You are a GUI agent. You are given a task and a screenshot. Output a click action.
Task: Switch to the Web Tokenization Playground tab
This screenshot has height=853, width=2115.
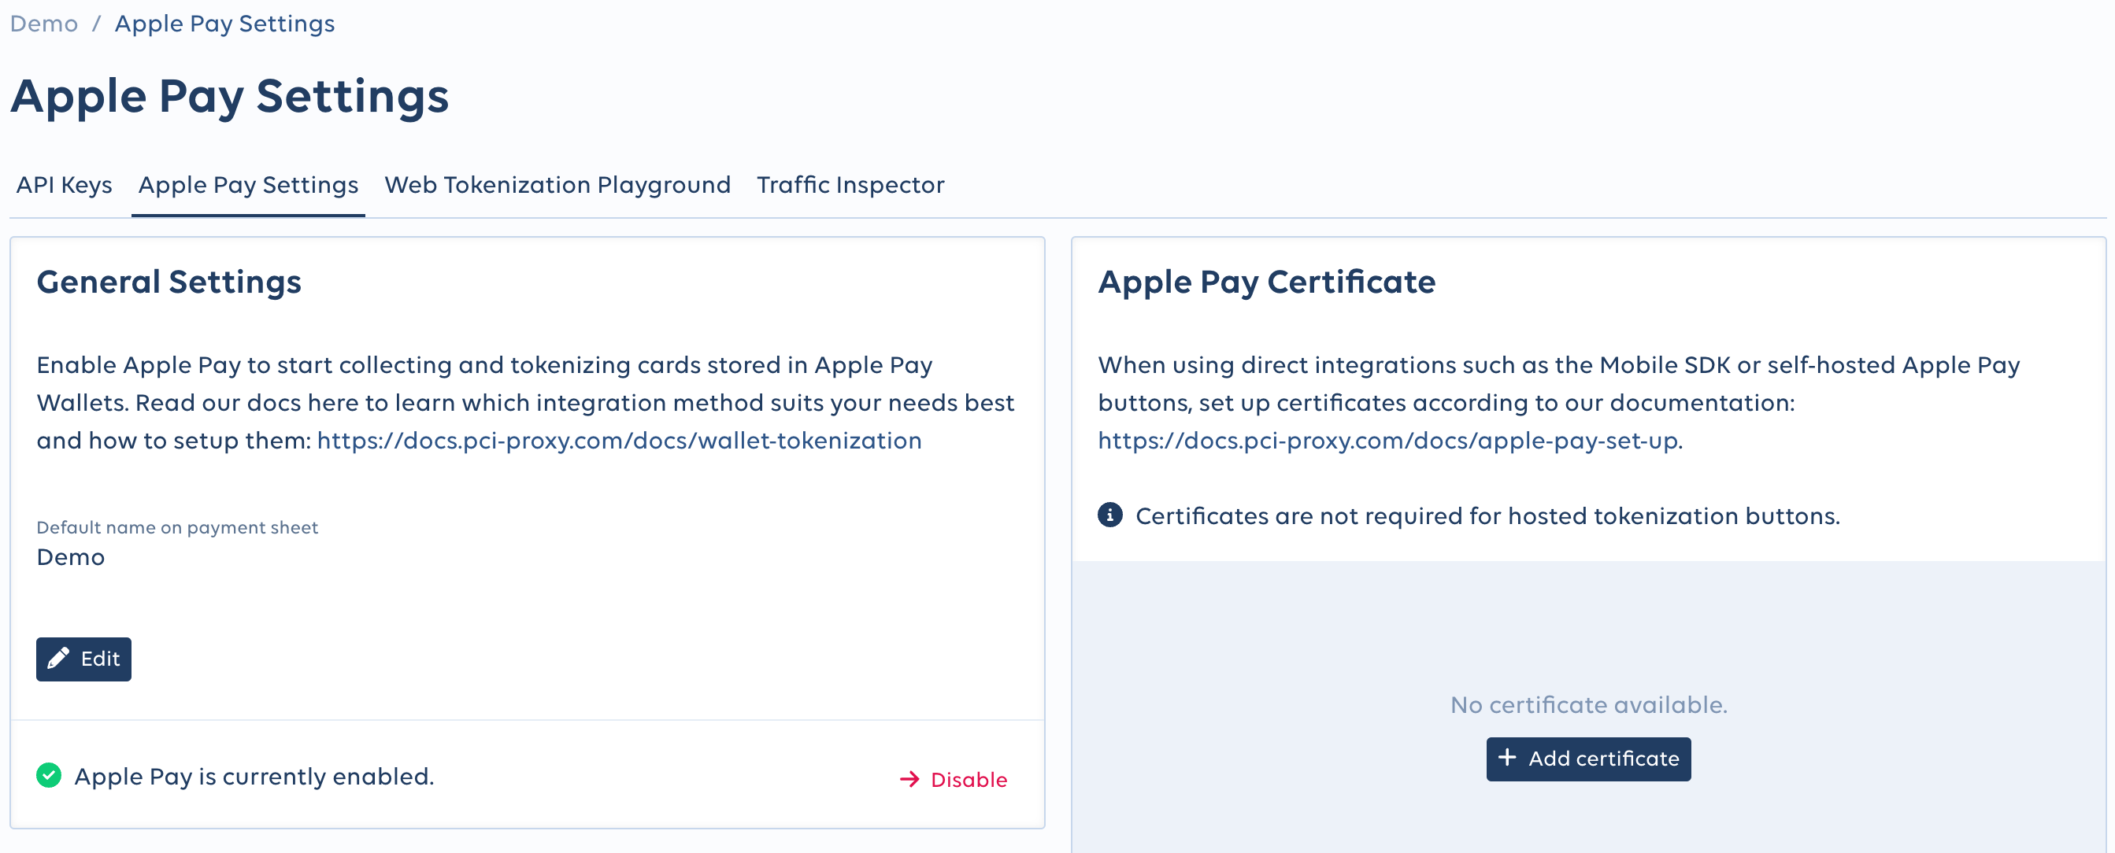pyautogui.click(x=557, y=186)
